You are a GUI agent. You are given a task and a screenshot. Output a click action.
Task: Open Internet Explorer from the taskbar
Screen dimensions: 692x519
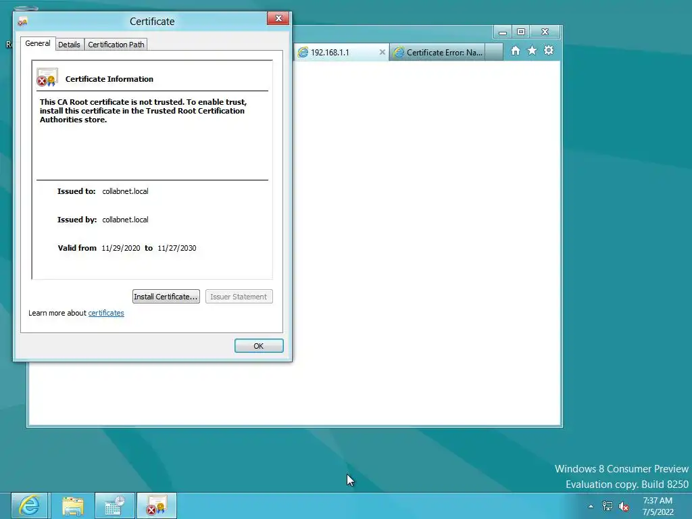point(29,505)
